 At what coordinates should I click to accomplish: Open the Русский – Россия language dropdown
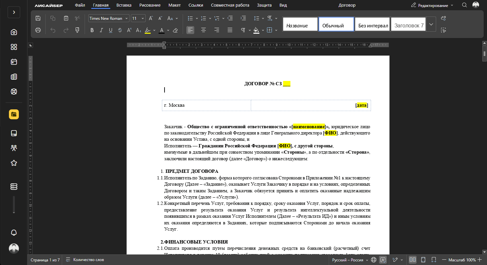[350, 260]
